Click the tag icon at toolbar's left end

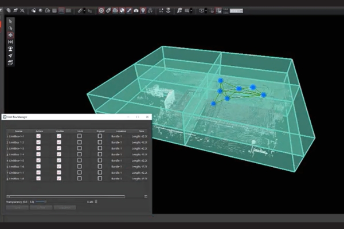[9, 10]
